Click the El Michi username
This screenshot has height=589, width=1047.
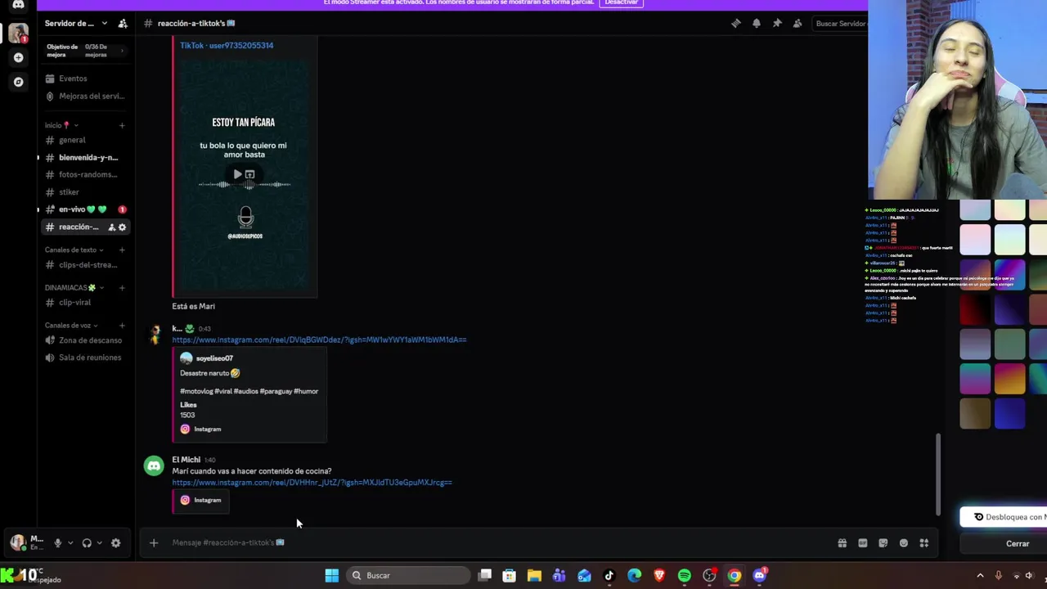pos(186,460)
